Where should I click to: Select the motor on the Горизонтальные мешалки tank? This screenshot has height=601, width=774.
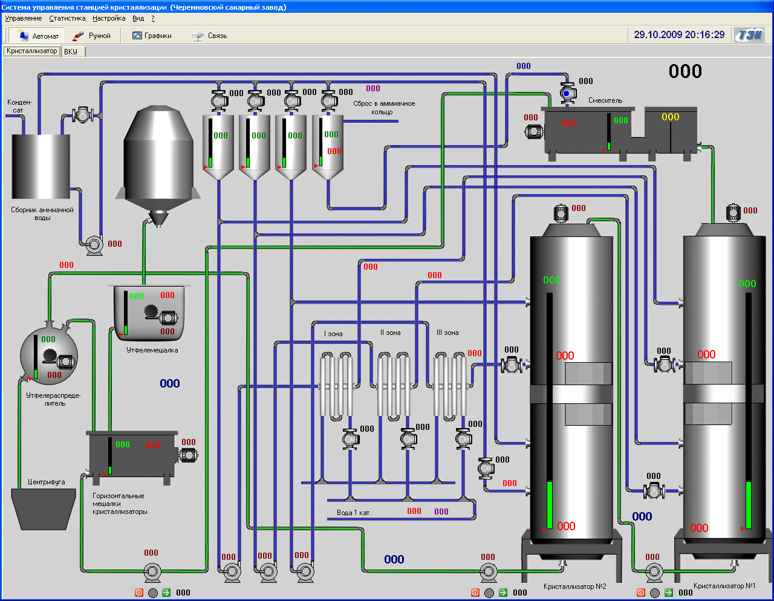[x=189, y=455]
